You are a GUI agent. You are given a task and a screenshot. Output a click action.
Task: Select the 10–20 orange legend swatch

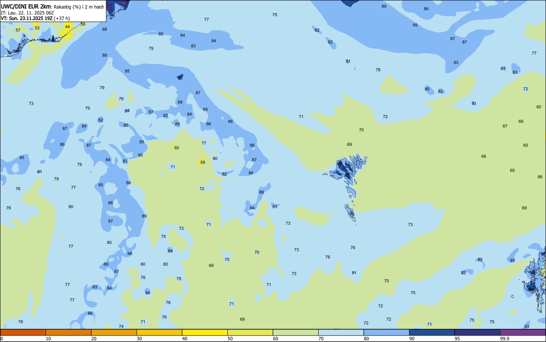coord(68,332)
